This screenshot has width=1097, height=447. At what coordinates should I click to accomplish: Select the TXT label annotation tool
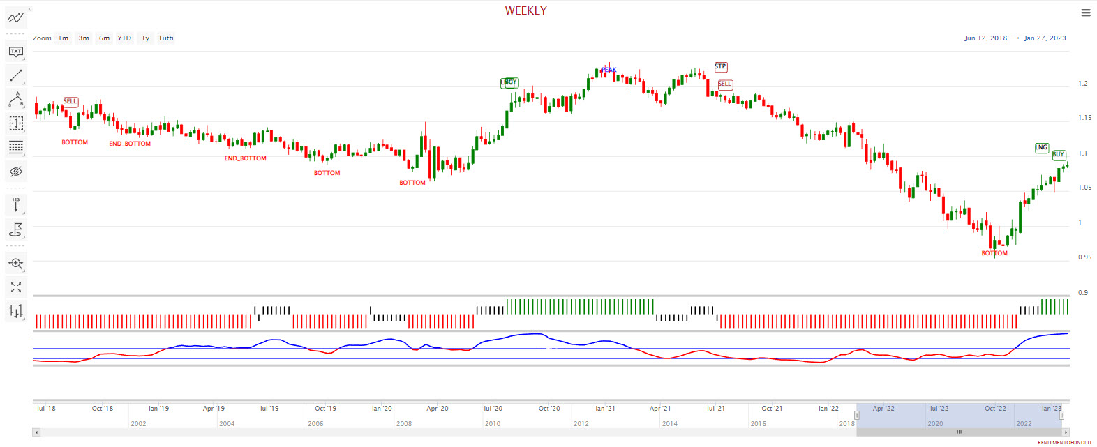tap(15, 52)
